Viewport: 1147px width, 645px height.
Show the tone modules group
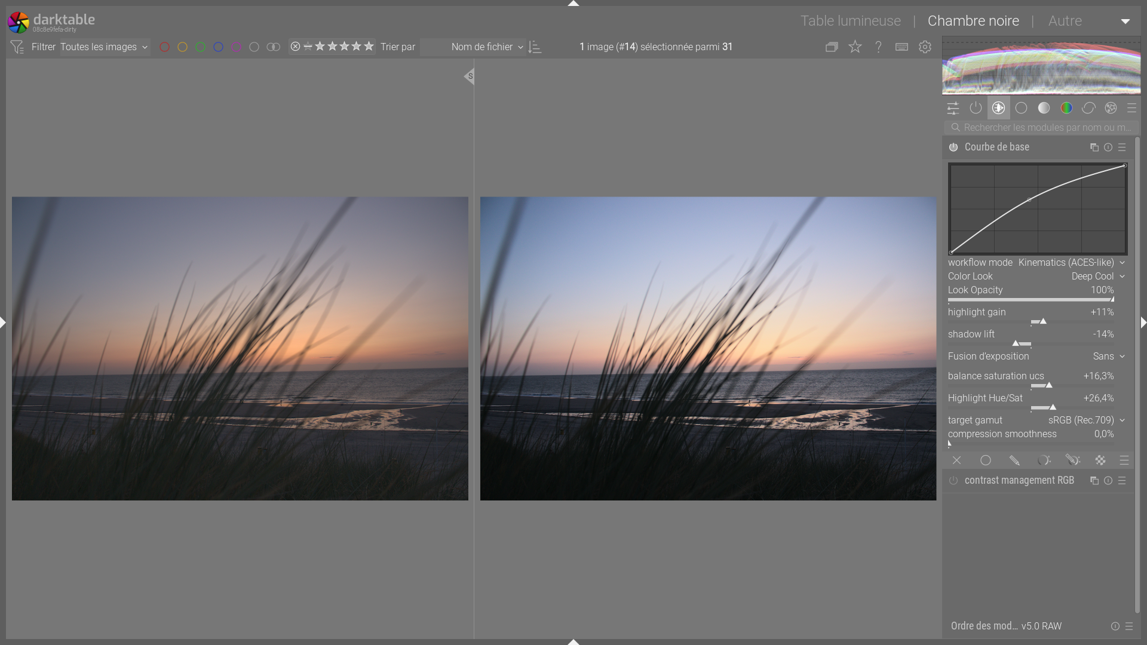tap(1044, 108)
